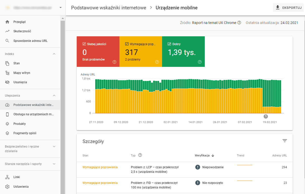Open Fragmenty opinii report

coord(30,133)
